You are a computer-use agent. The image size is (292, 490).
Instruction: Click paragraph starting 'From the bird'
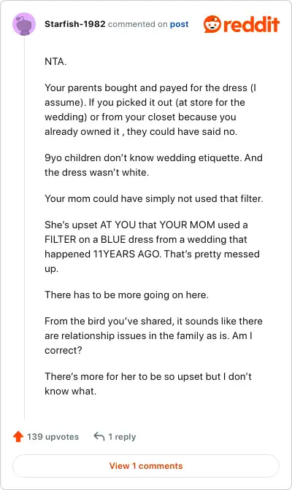pos(153,335)
